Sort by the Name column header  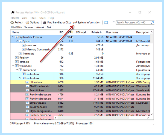point(15,32)
